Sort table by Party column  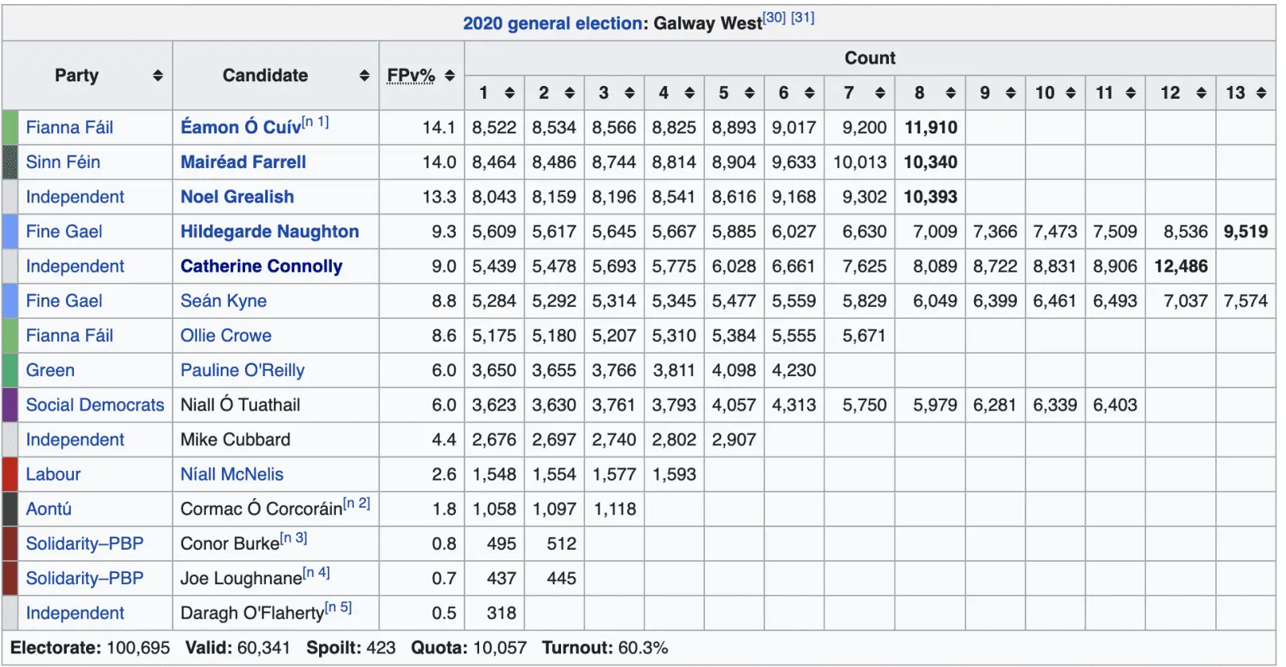tap(158, 76)
